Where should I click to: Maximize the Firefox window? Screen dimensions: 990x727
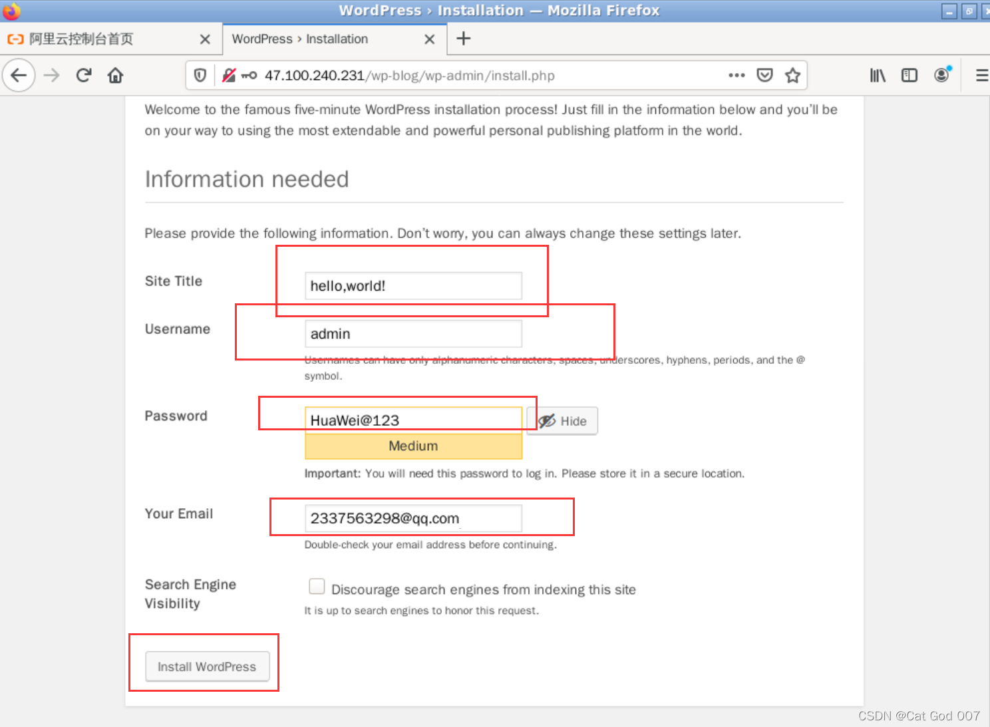(969, 11)
